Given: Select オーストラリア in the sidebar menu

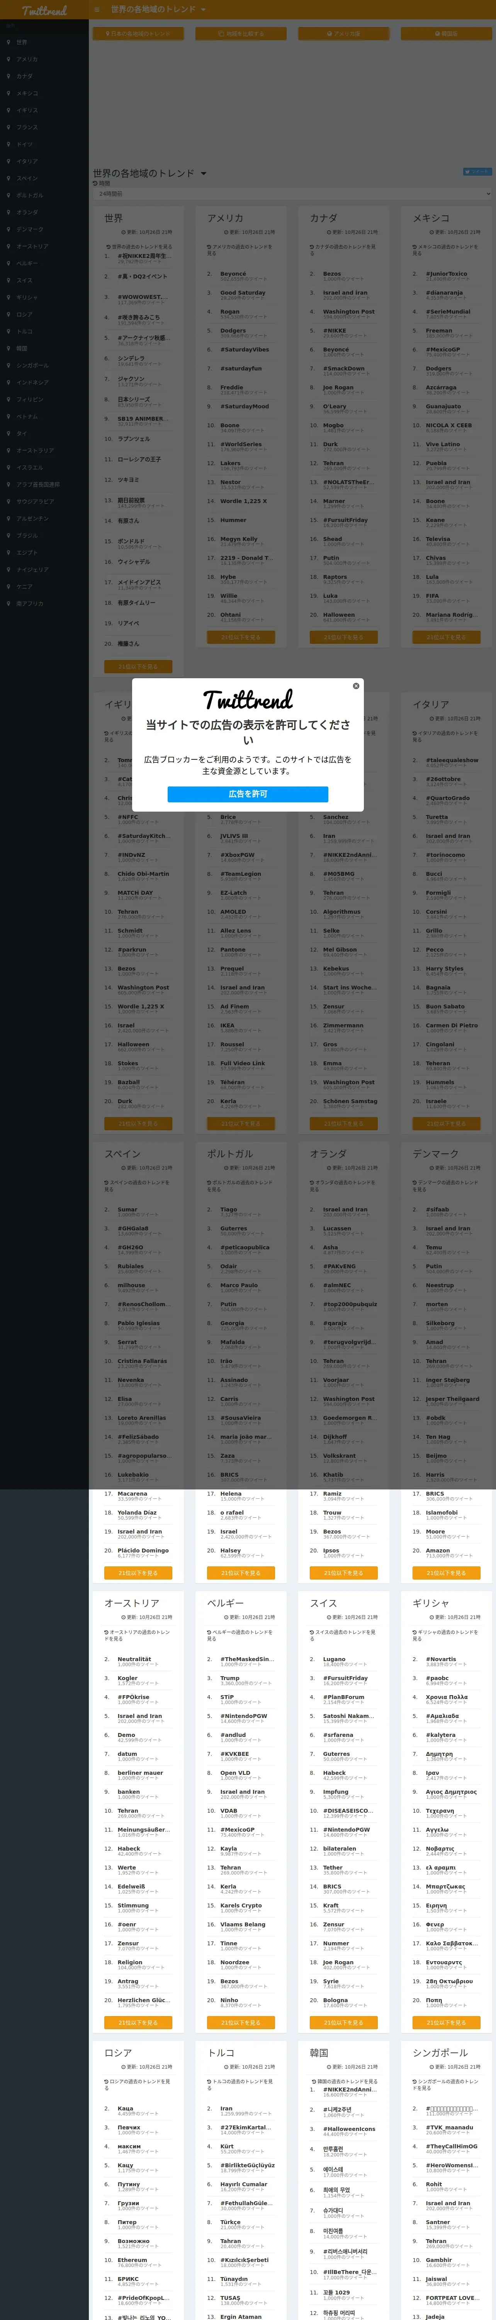Looking at the screenshot, I should click(x=35, y=450).
